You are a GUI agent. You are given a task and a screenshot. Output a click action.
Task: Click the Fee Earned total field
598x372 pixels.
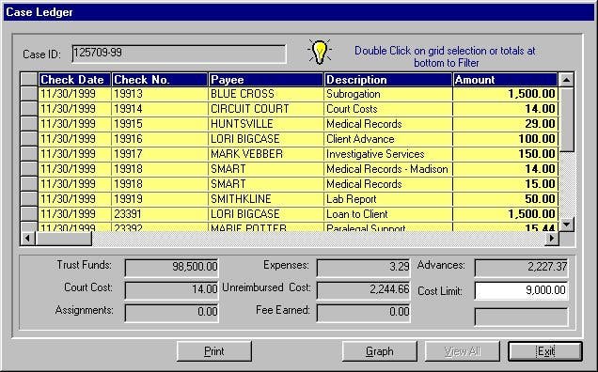coord(364,313)
